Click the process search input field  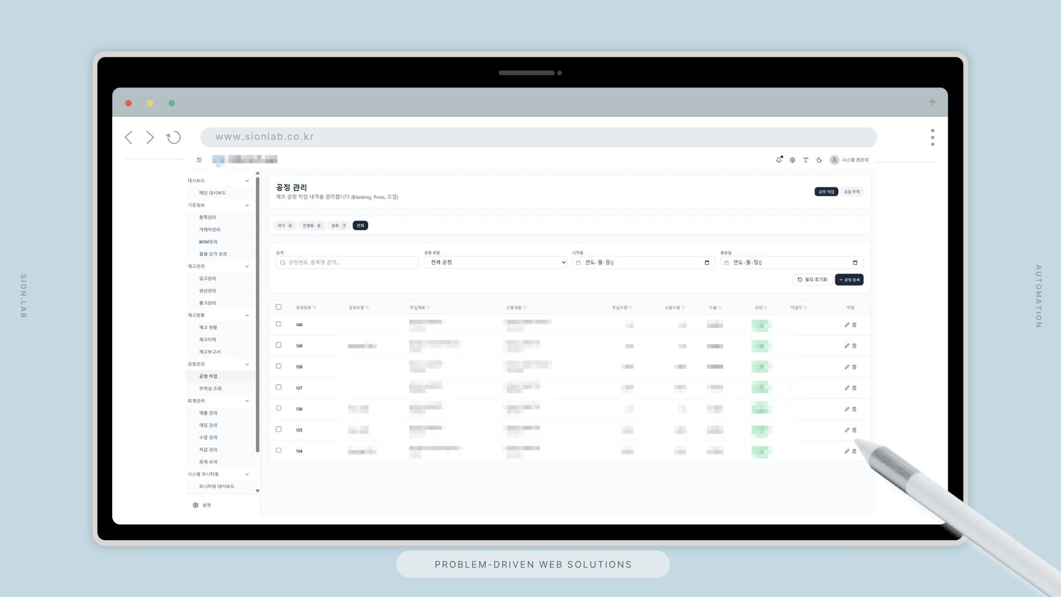pyautogui.click(x=348, y=263)
